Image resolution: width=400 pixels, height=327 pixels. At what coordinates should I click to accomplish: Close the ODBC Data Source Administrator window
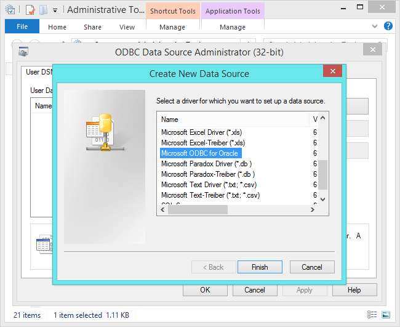click(373, 49)
